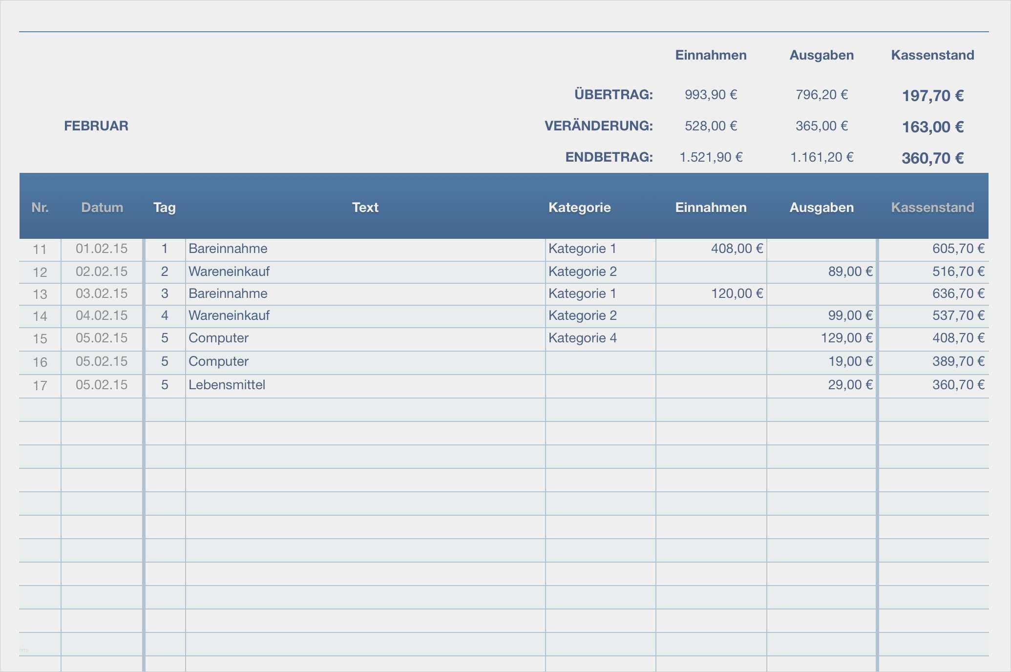Select row number 14
The height and width of the screenshot is (672, 1011).
pos(40,316)
